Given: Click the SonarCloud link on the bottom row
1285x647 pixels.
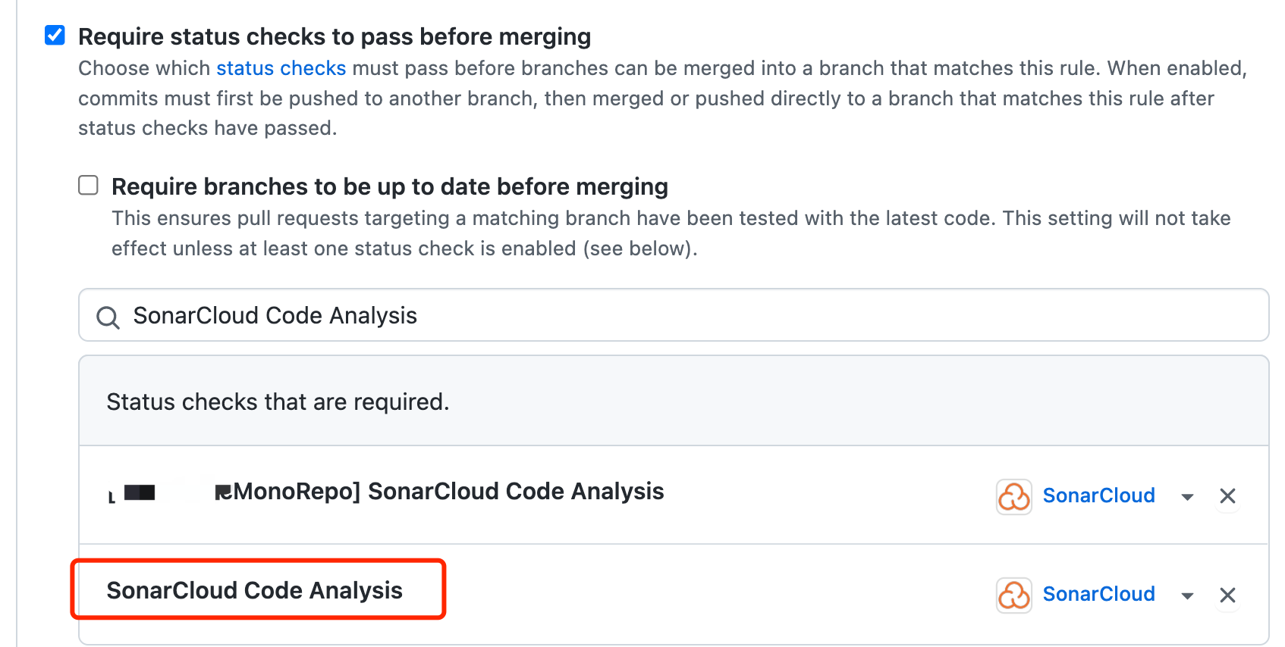Looking at the screenshot, I should click(x=1099, y=595).
